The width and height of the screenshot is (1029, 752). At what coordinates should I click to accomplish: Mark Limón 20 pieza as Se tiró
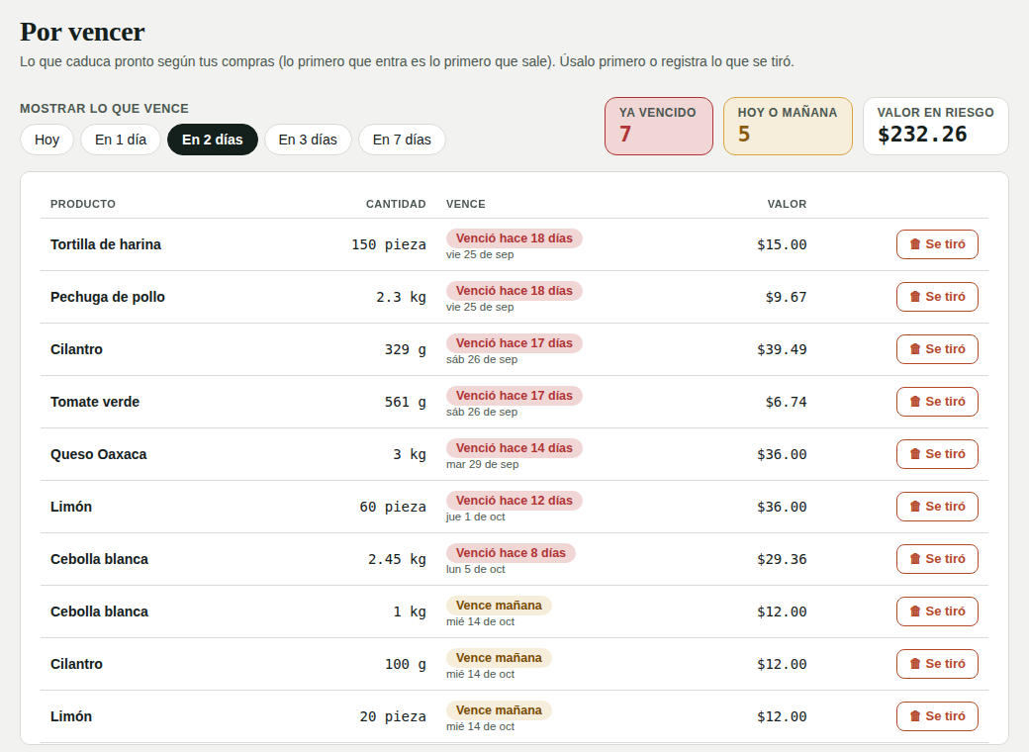937,716
